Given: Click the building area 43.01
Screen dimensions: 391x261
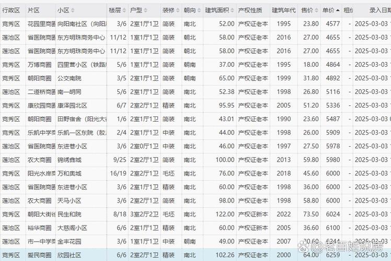Looking at the screenshot, I should pos(227,119).
